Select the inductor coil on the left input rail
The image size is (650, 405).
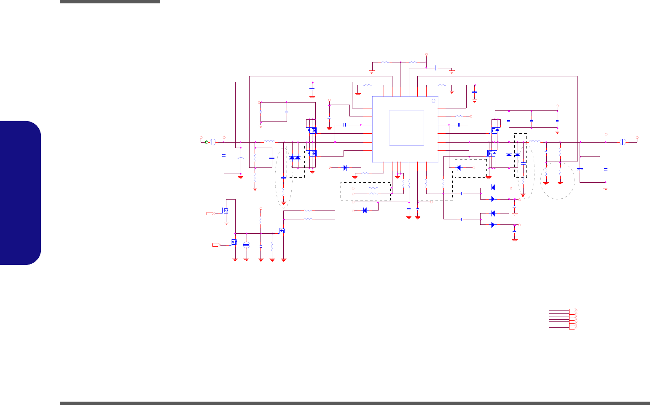click(x=269, y=142)
